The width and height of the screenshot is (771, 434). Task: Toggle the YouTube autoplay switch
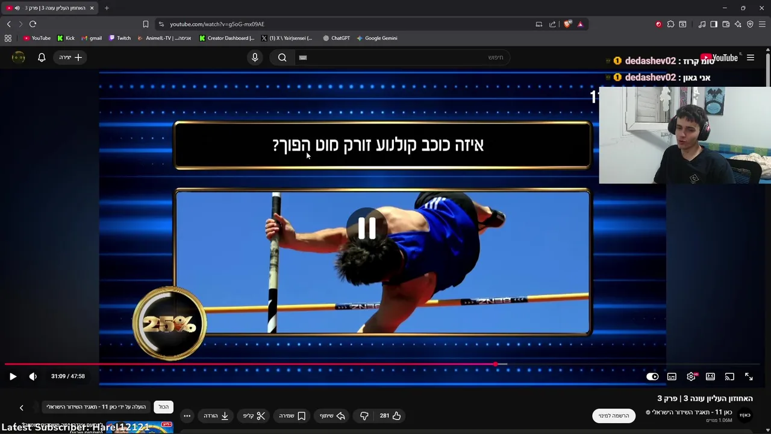(652, 377)
